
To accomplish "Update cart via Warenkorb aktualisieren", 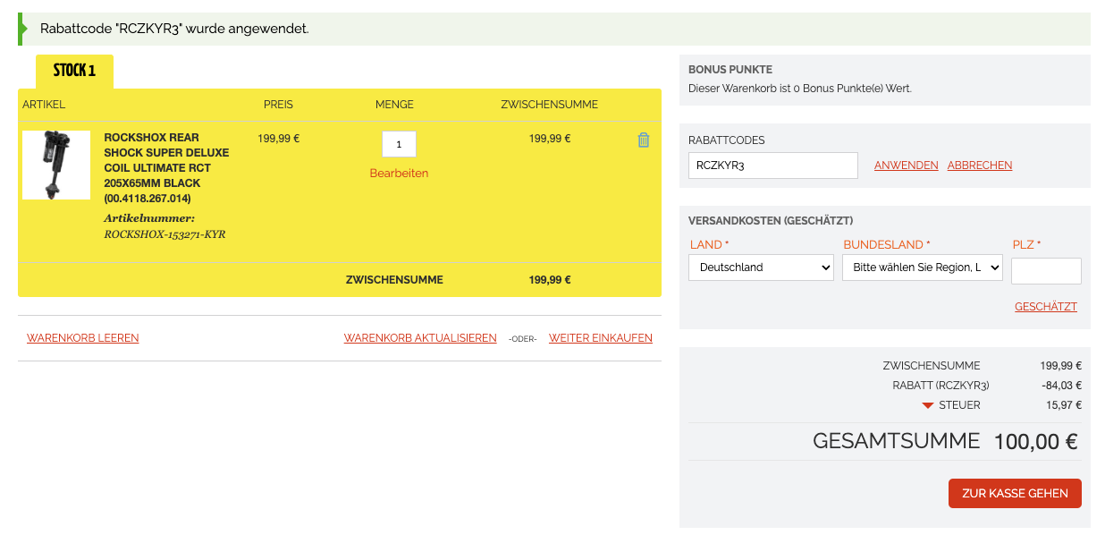I will pos(420,338).
